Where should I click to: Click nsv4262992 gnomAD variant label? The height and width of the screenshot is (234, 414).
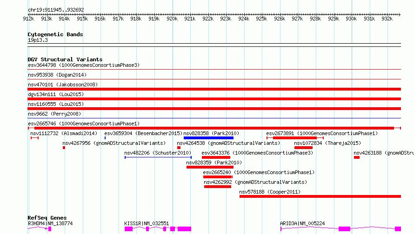255,182
